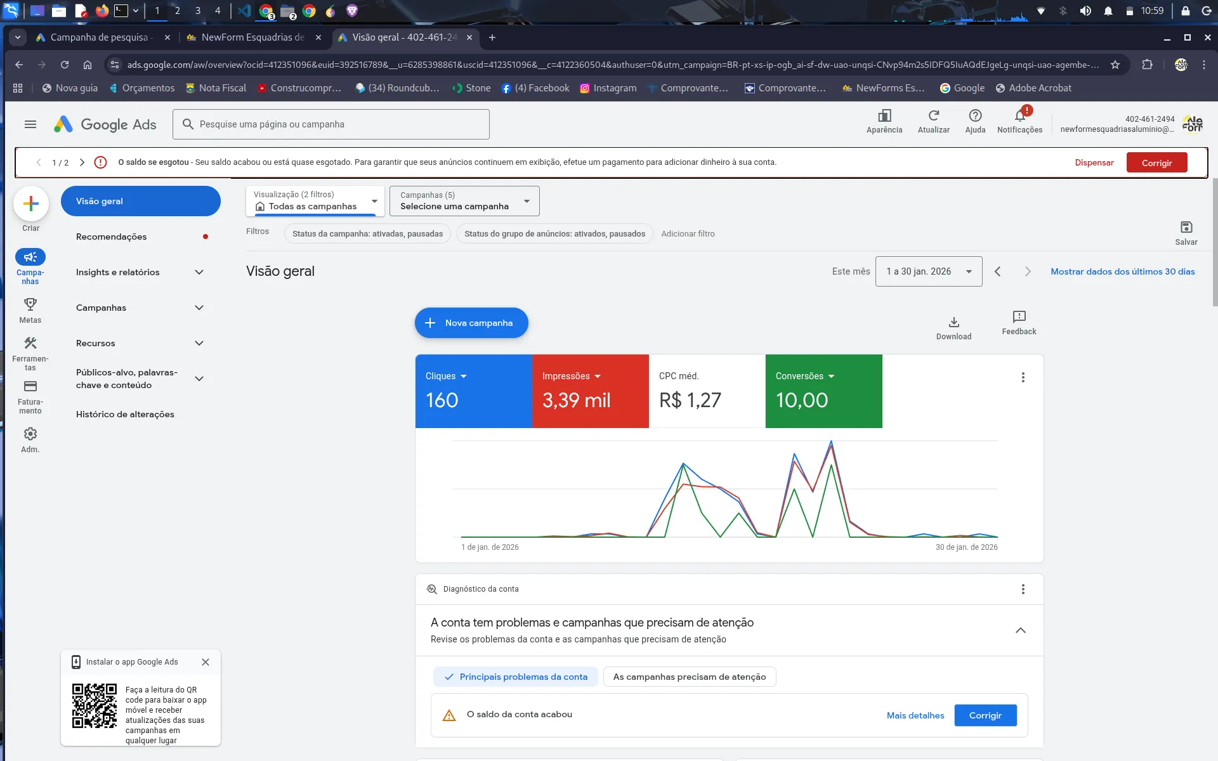Click the Download report icon
The image size is (1218, 761).
(953, 322)
